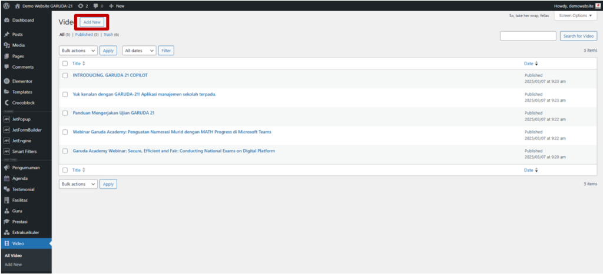Open the top Bulk actions dropdown
Screen dimensions: 603x274
point(78,51)
